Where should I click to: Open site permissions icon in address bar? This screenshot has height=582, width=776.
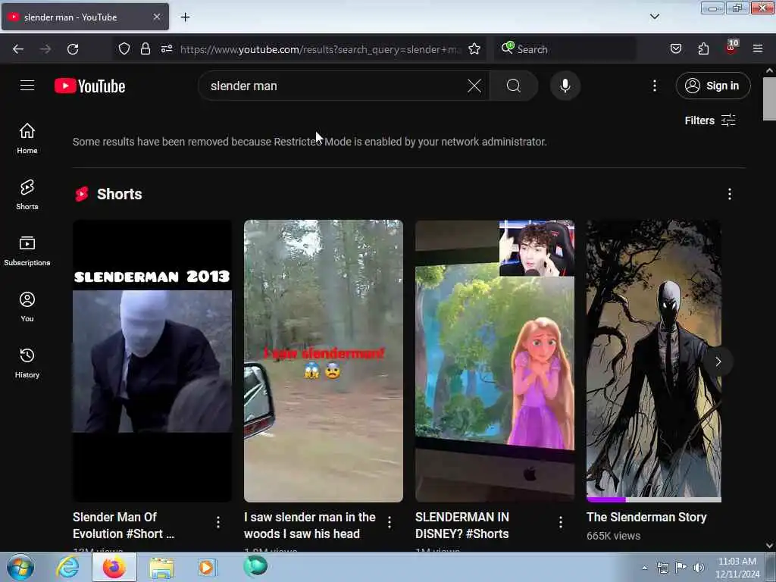166,49
